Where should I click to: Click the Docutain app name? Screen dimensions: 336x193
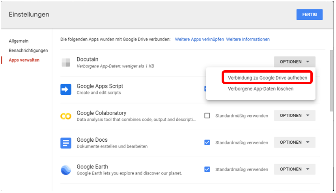point(88,59)
